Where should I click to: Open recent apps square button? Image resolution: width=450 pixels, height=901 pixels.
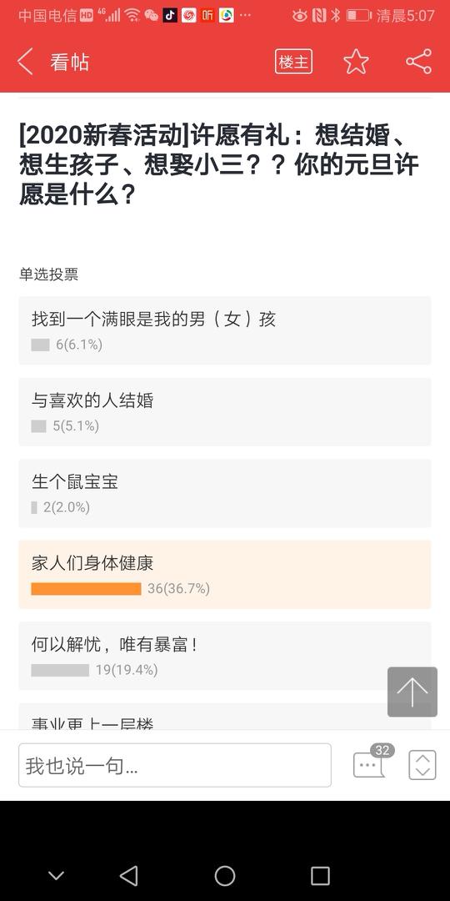(x=320, y=876)
